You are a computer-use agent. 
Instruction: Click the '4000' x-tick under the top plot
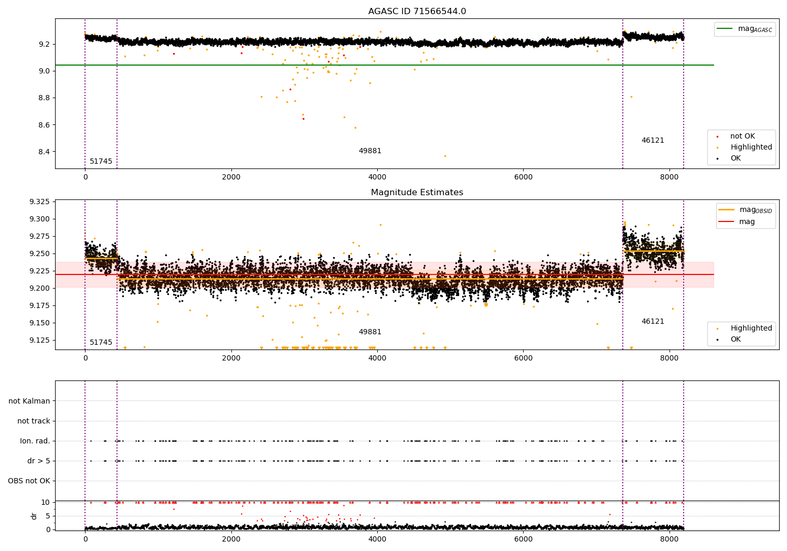click(x=377, y=177)
